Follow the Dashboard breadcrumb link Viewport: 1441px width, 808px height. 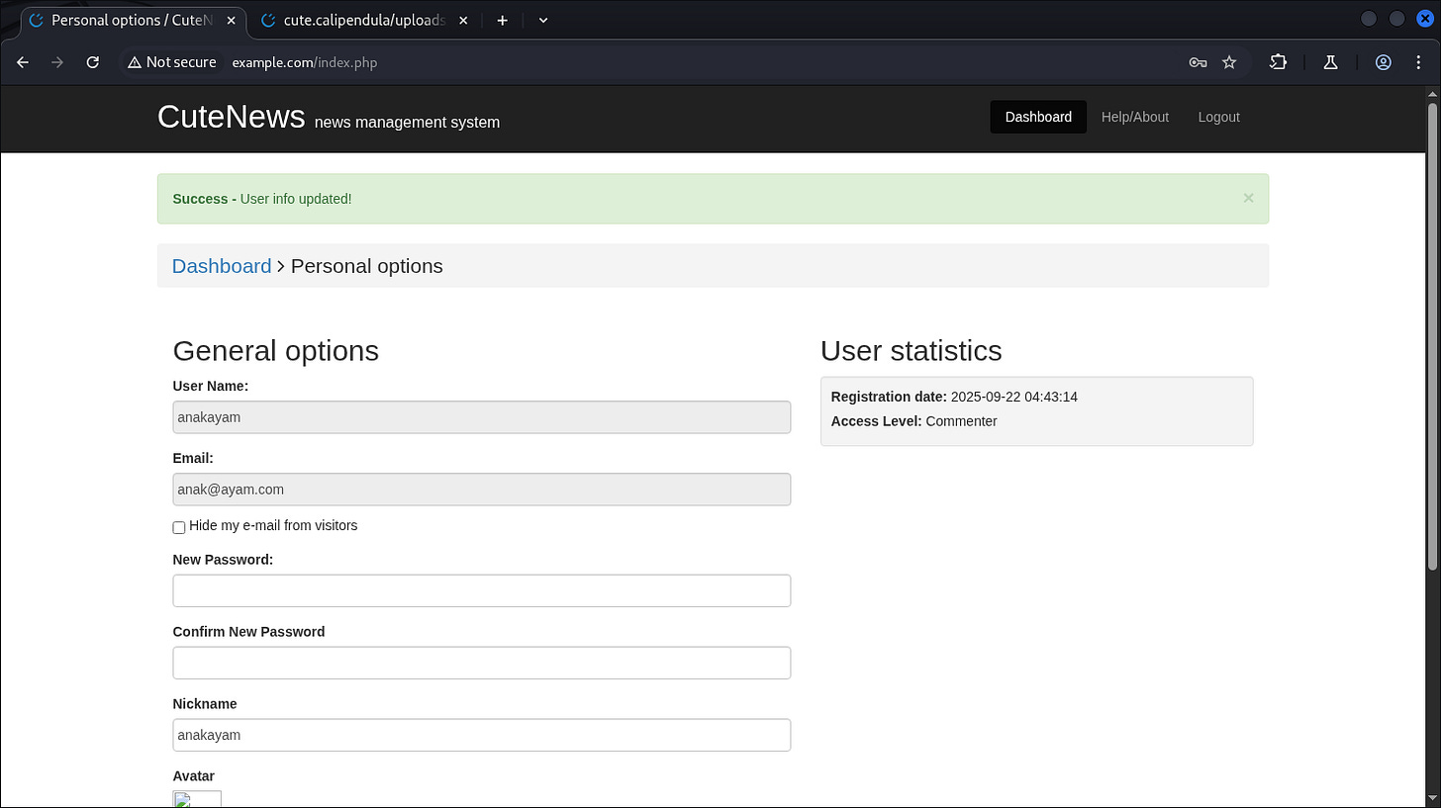(222, 266)
